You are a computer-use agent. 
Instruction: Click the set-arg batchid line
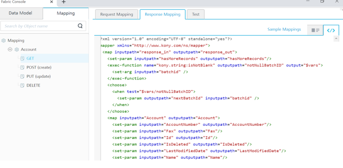tap(150, 72)
